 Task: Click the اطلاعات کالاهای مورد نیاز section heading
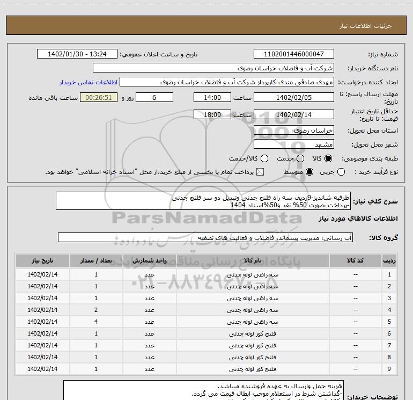point(358,219)
